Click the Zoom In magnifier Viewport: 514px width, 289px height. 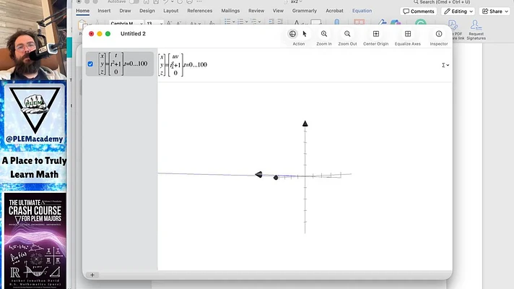point(324,34)
